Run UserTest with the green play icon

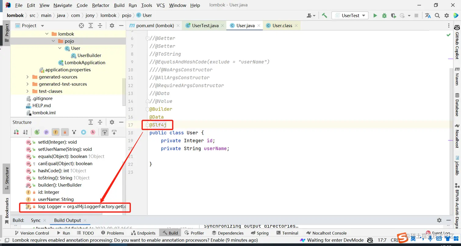(x=375, y=16)
